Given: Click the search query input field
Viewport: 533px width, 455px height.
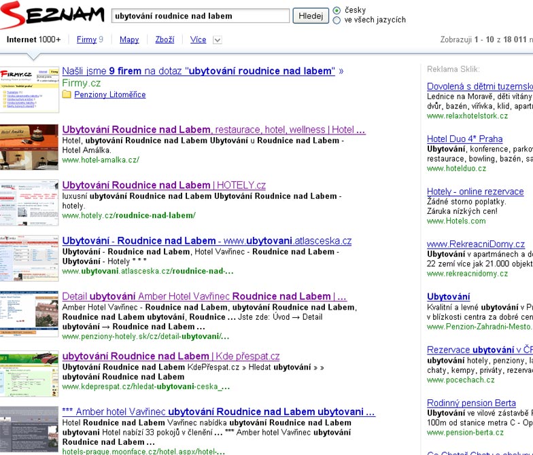Looking at the screenshot, I should 201,16.
